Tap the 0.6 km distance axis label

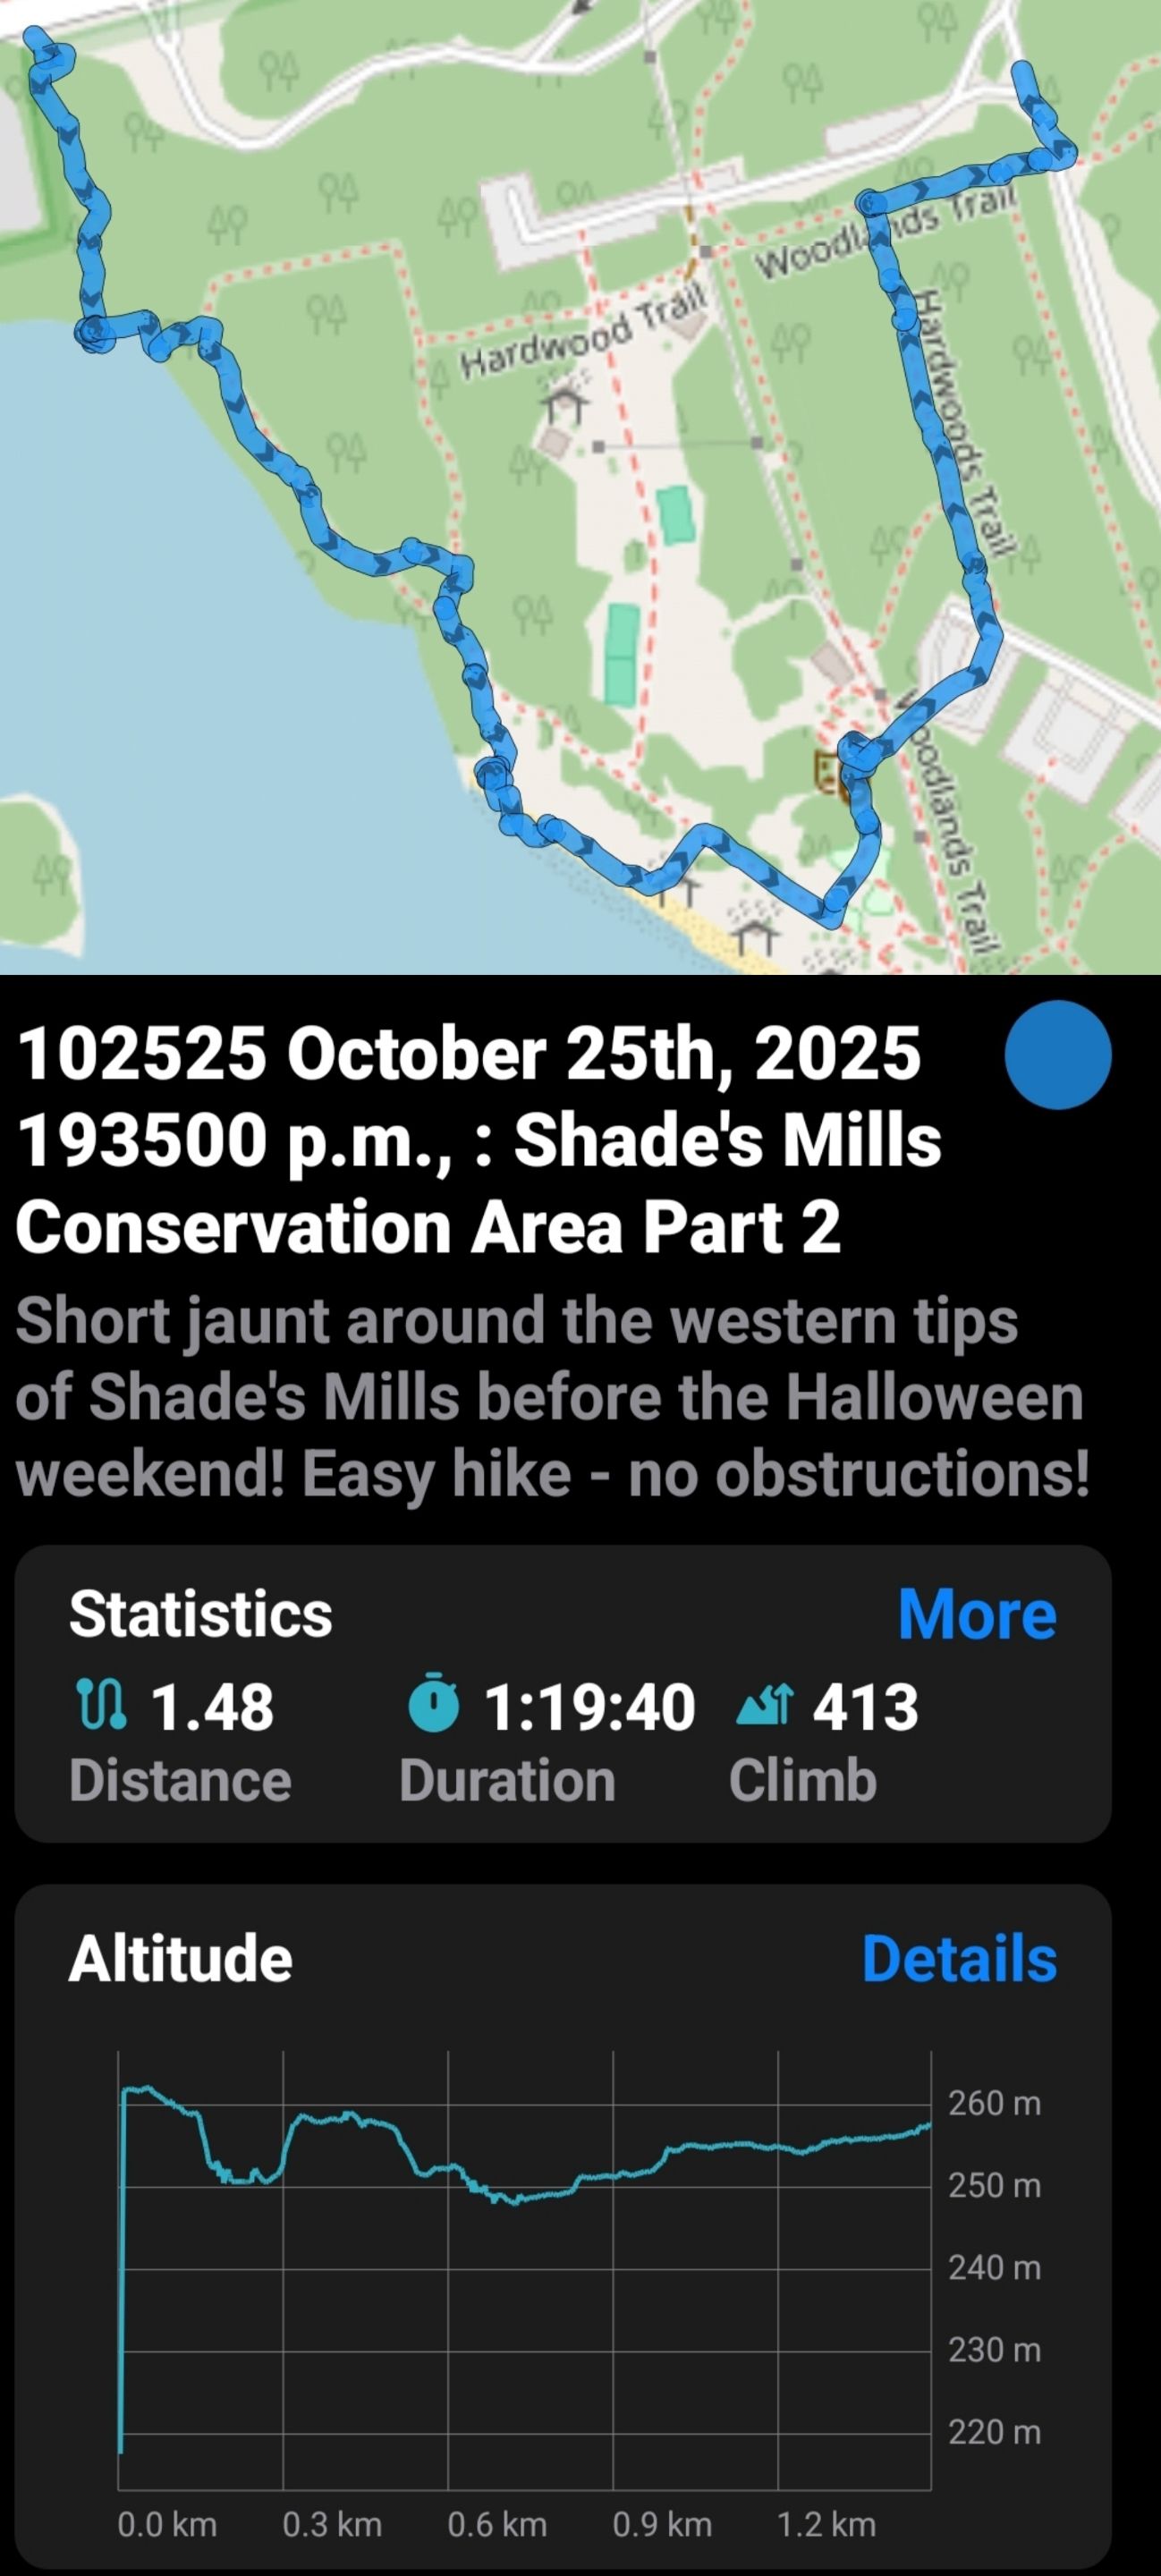click(497, 2524)
